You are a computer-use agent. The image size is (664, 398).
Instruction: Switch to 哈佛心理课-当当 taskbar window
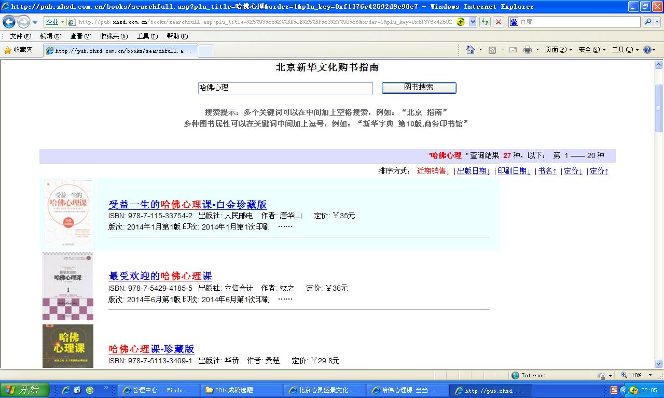[407, 390]
